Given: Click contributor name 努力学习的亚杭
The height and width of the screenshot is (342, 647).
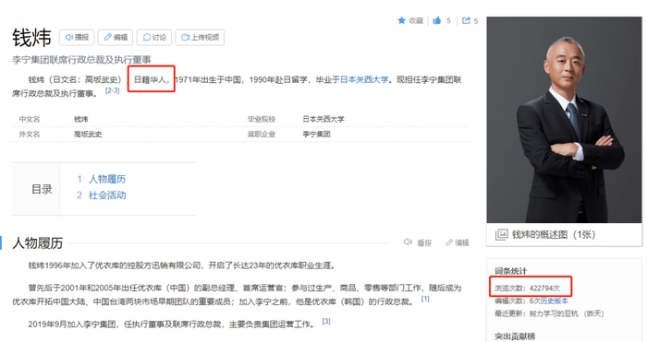Looking at the screenshot, I should pos(555,313).
